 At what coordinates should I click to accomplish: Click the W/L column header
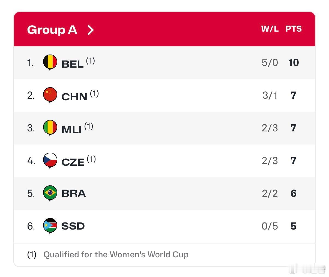(270, 29)
